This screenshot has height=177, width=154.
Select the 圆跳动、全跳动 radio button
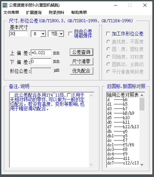click(108, 64)
